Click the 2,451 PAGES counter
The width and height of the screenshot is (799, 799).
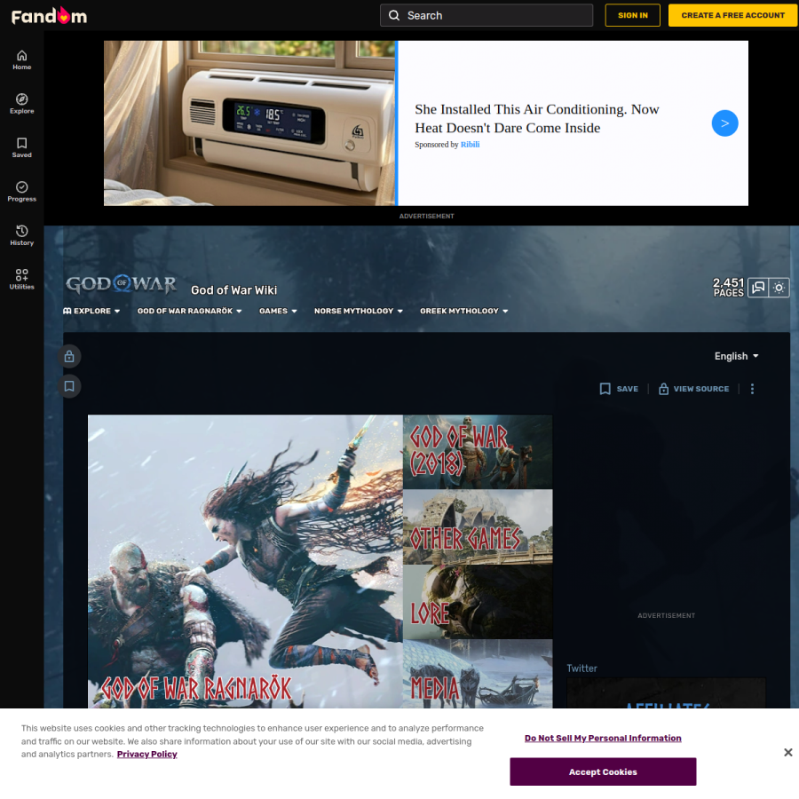click(728, 288)
